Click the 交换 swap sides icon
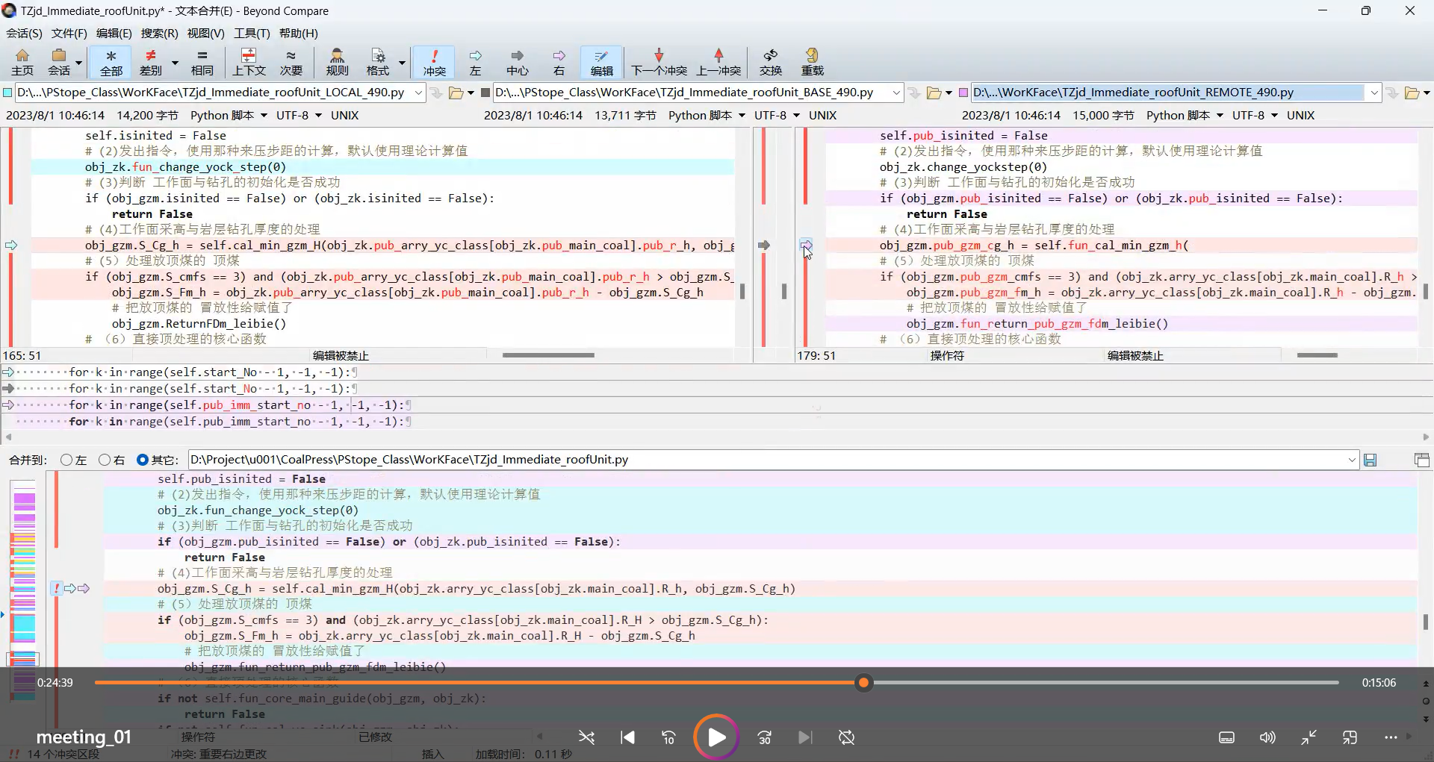This screenshot has height=762, width=1434. (x=771, y=62)
